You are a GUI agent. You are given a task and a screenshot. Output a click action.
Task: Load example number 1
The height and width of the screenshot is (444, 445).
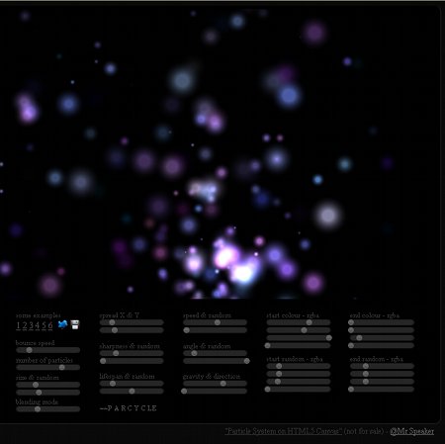[x=18, y=325]
